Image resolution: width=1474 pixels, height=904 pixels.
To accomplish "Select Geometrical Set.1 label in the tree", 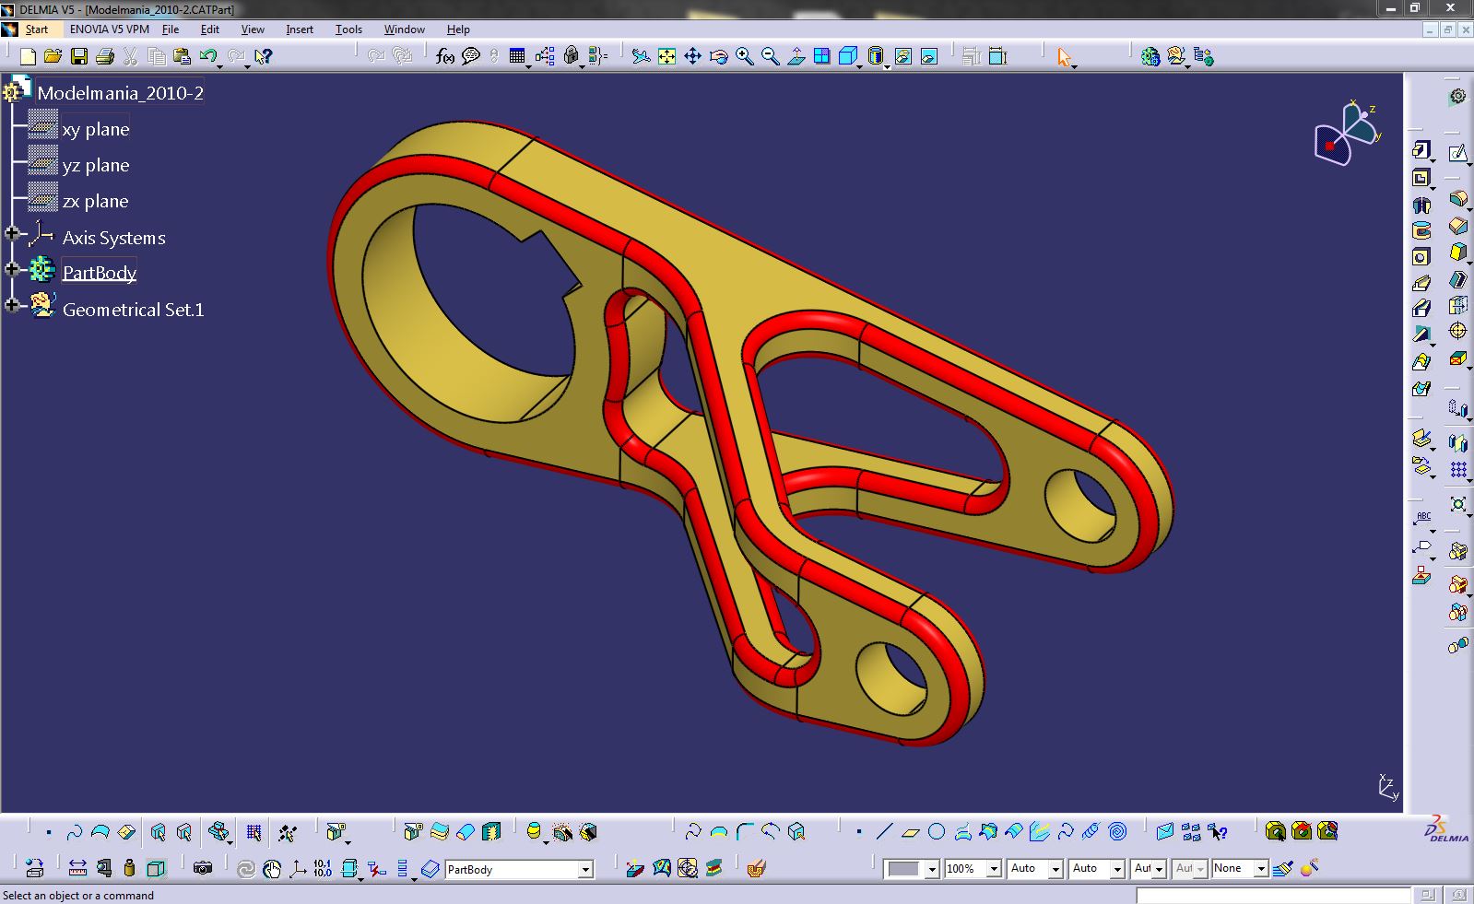I will 134,310.
